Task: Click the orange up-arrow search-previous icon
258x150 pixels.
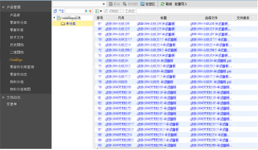Action: pos(90,11)
